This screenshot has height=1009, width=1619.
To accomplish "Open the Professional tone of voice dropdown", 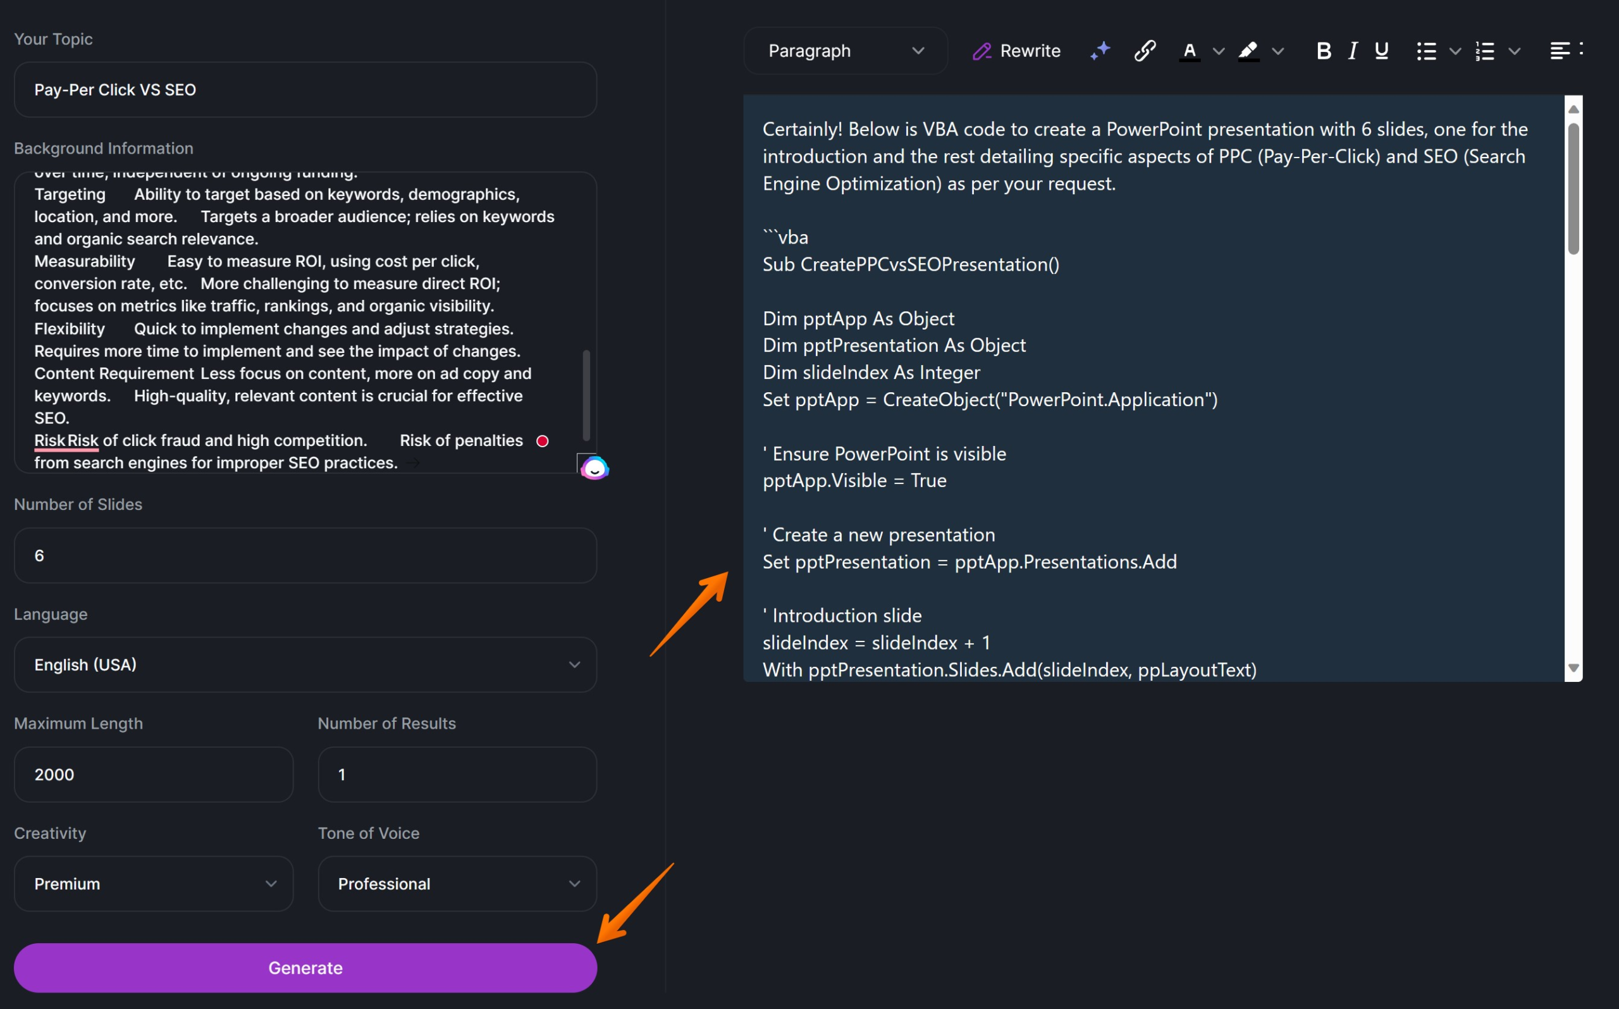I will pyautogui.click(x=457, y=884).
